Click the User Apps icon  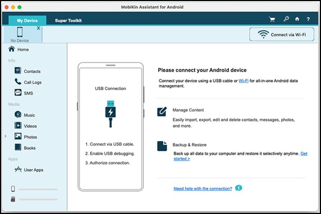pos(18,169)
